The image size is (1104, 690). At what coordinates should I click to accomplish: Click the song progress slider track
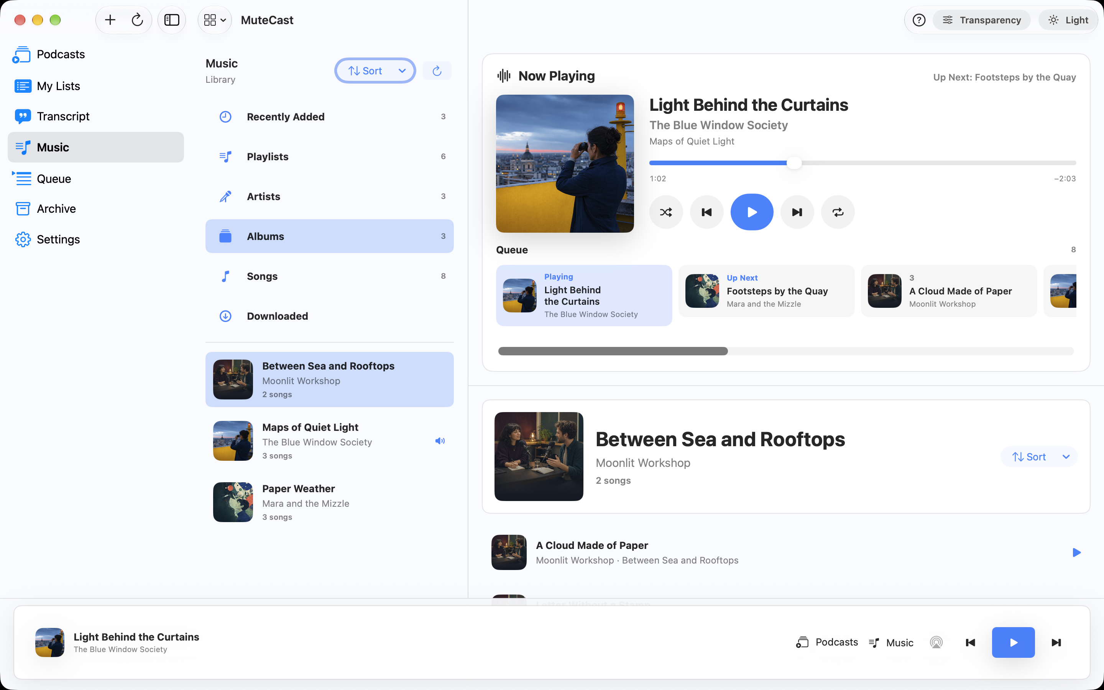[862, 163]
